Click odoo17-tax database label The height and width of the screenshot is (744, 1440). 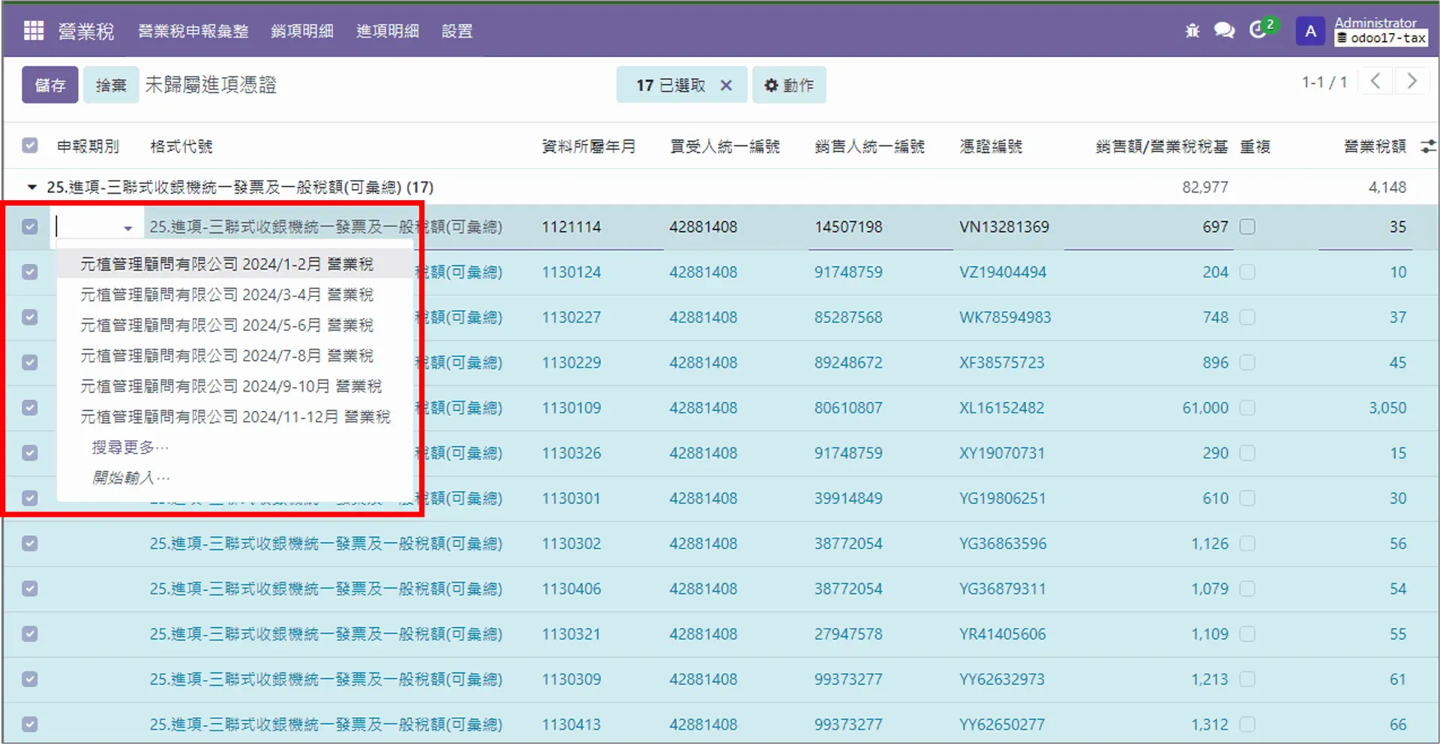coord(1381,38)
